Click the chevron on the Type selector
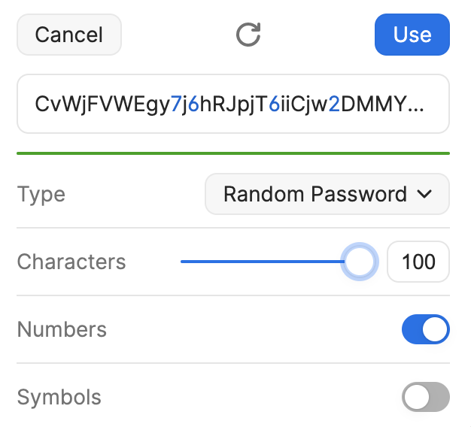The width and height of the screenshot is (471, 427). coord(424,194)
